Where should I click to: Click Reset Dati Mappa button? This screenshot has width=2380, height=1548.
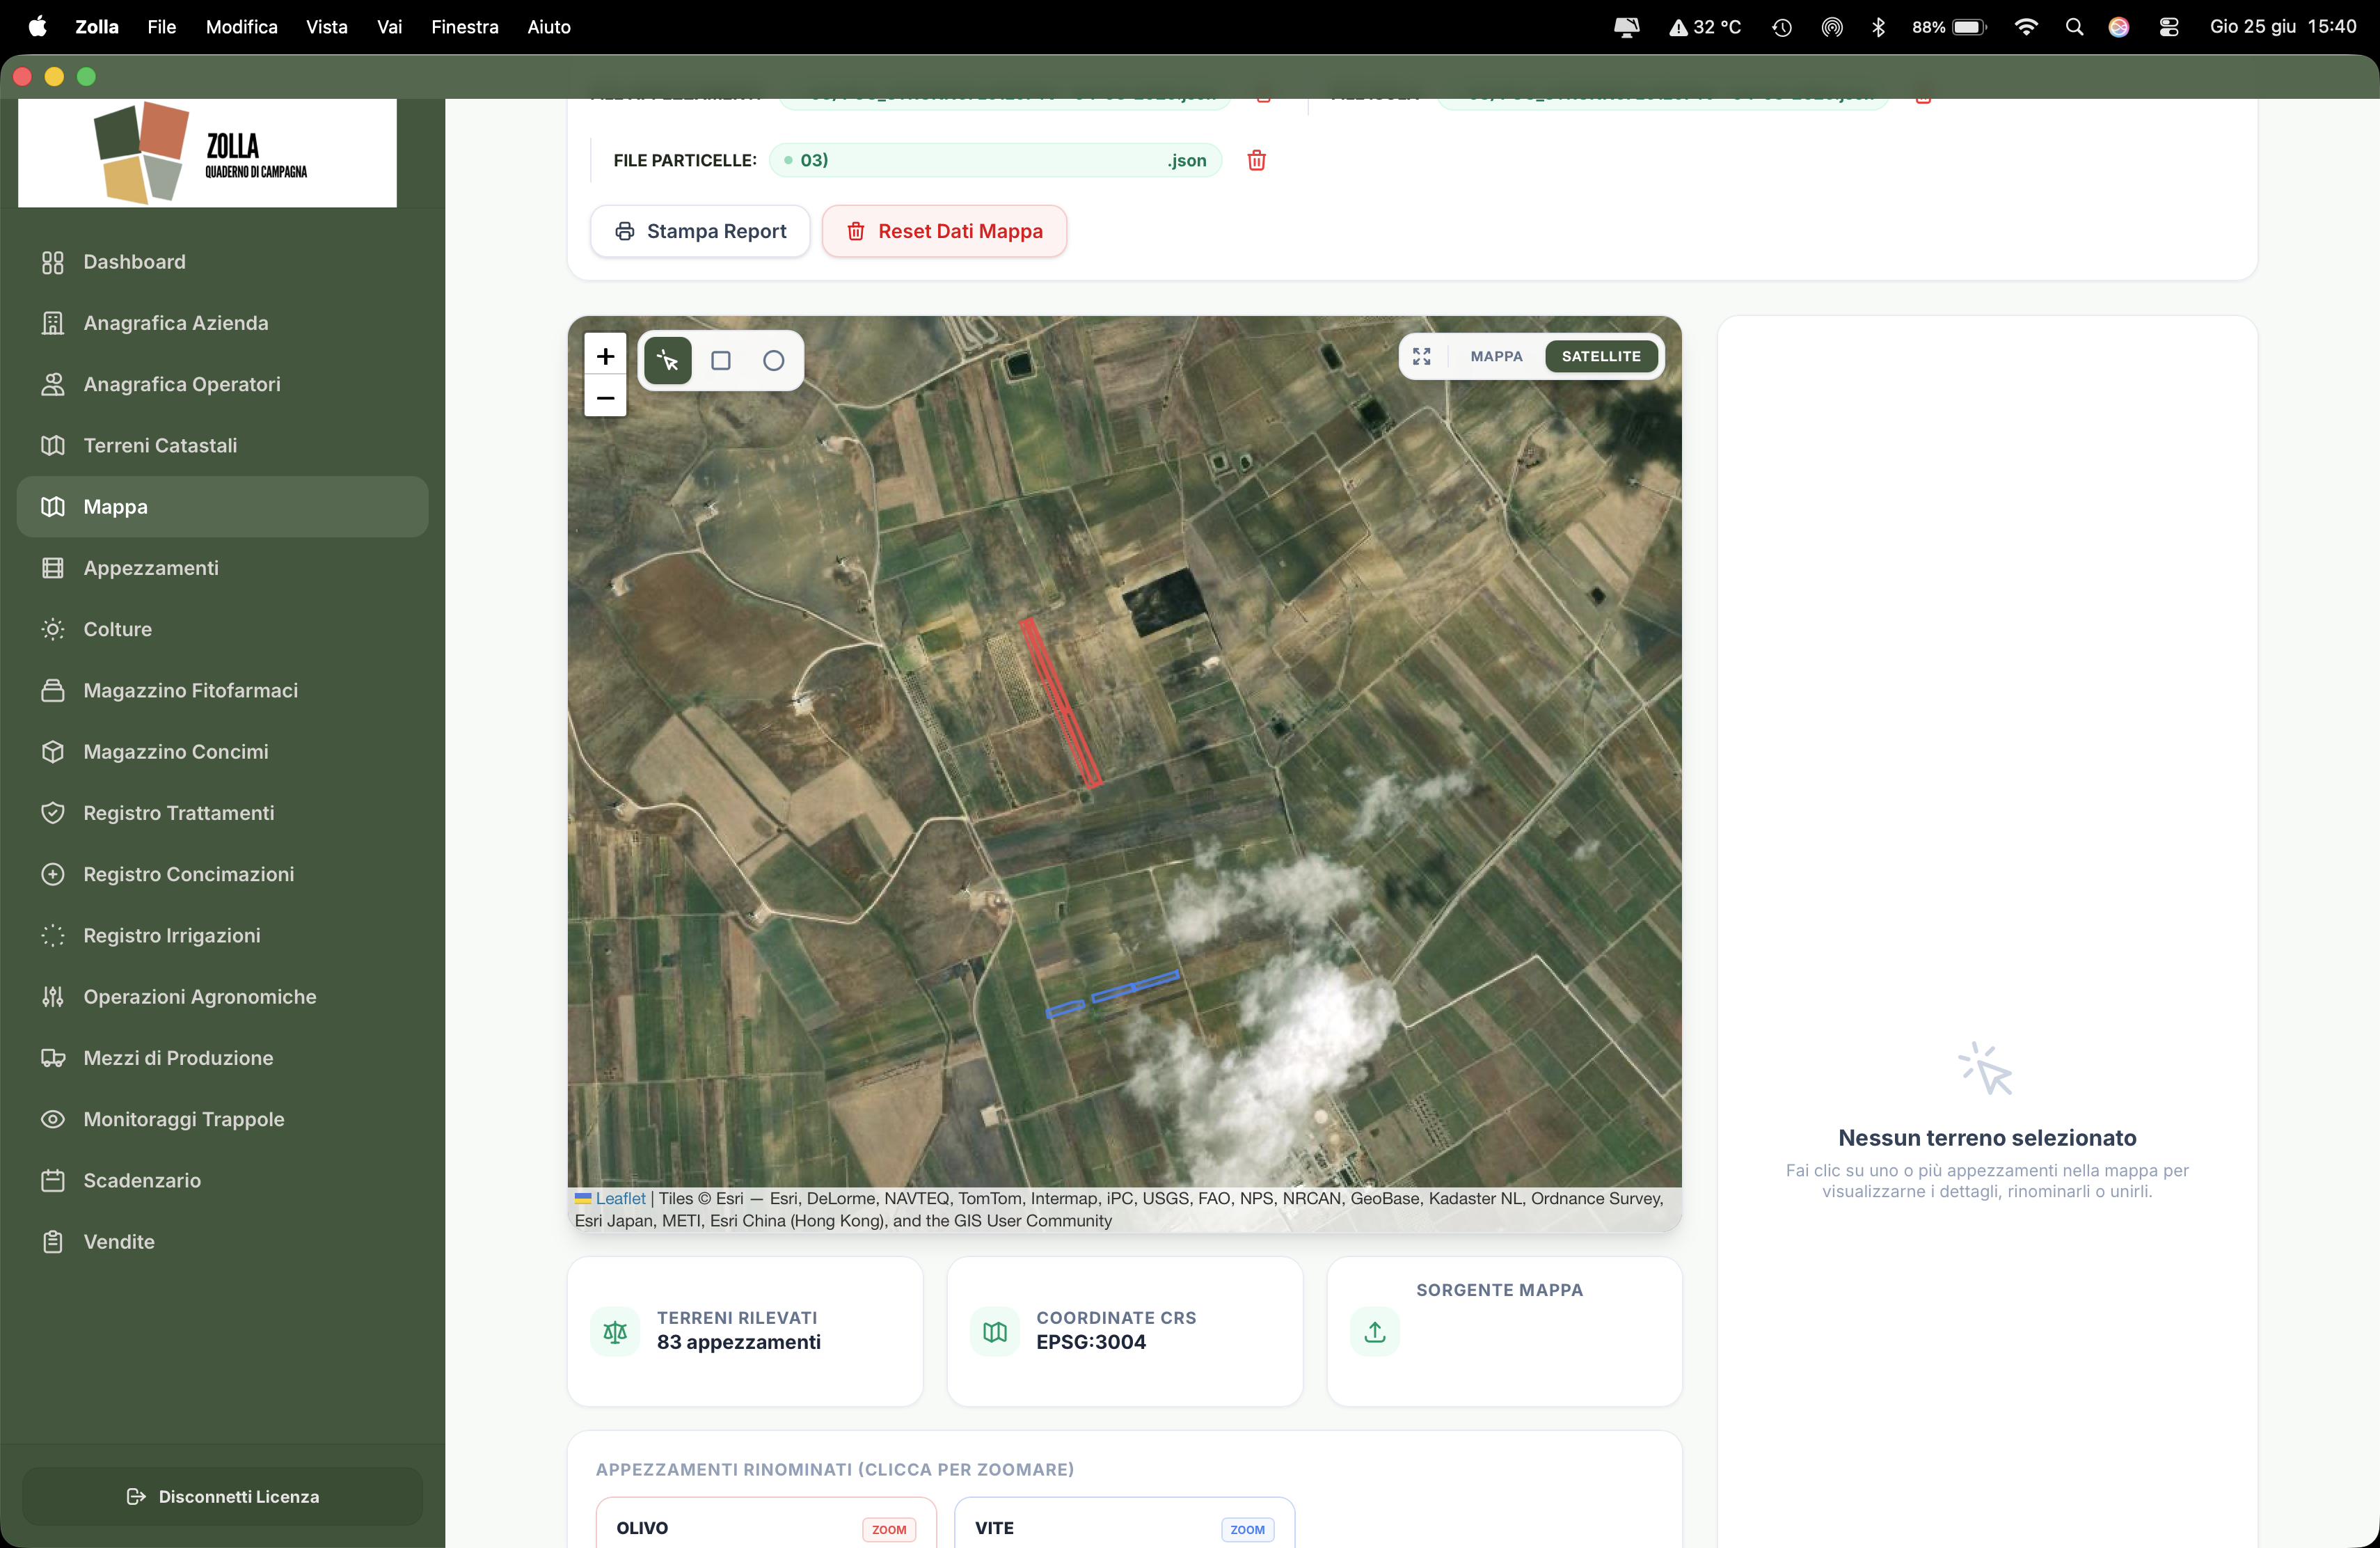[x=944, y=231]
